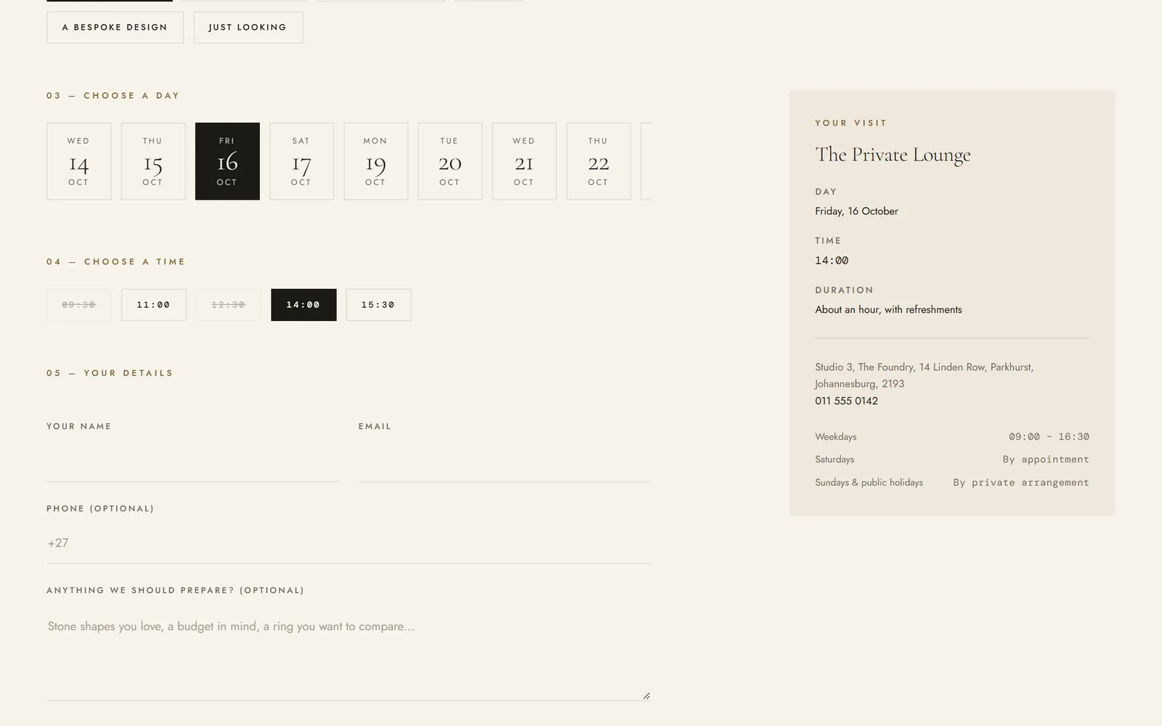Select the Friday 16 Oct day card
The image size is (1162, 726).
(227, 161)
